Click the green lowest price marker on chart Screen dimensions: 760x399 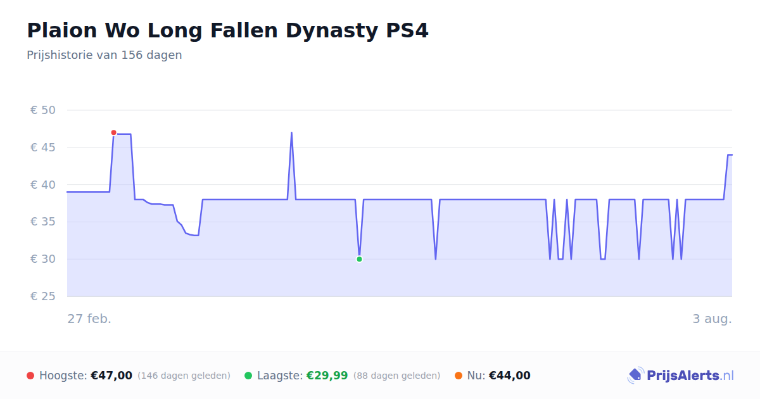(x=359, y=259)
